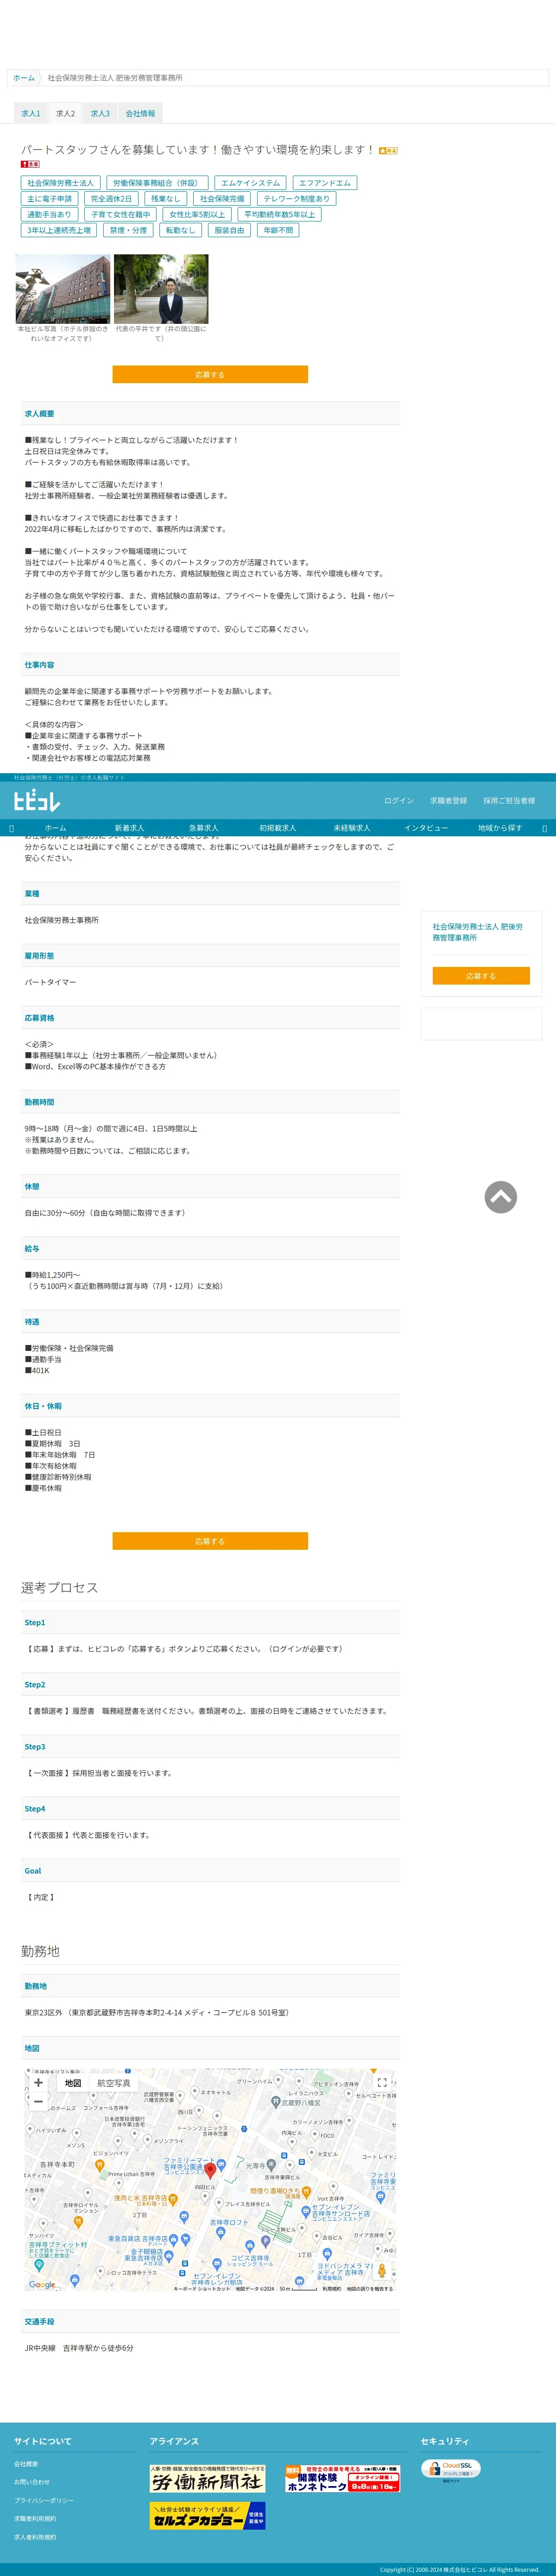
Task: Toggle fullscreen view of the map
Action: pyautogui.click(x=381, y=2083)
